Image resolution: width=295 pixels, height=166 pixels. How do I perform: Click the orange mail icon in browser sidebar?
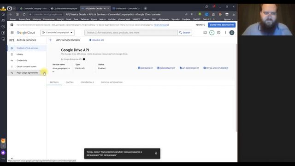pyautogui.click(x=3, y=141)
